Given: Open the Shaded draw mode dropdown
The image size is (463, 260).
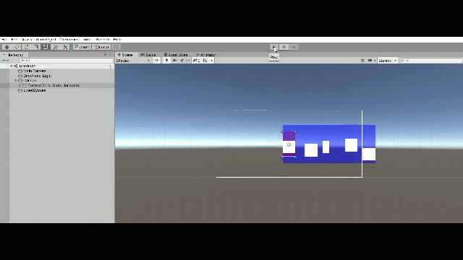Looking at the screenshot, I should [x=134, y=61].
